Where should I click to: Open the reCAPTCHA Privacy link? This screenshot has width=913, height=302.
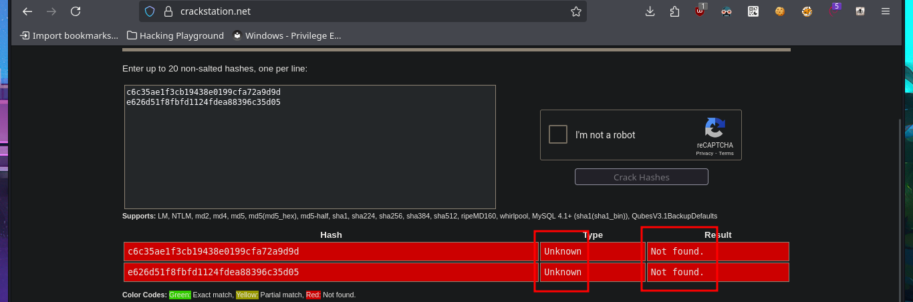pos(704,154)
